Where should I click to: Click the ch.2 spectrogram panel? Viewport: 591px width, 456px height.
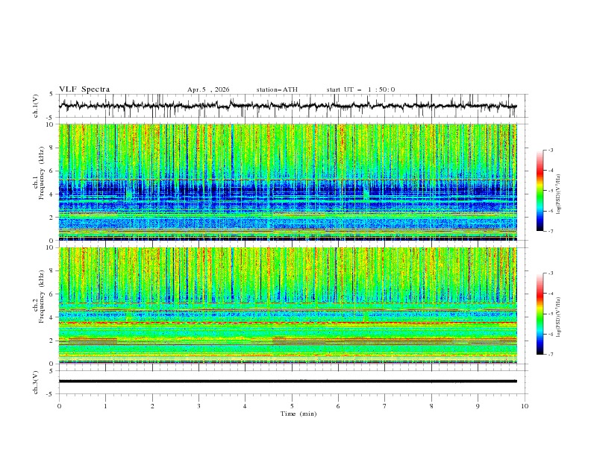[288, 305]
